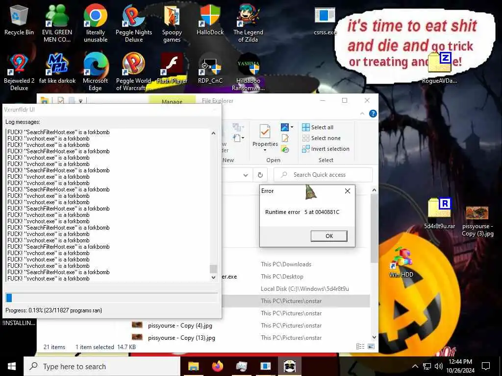
Task: Select pissyourse - Copy (4).jpg file
Action: (180, 326)
